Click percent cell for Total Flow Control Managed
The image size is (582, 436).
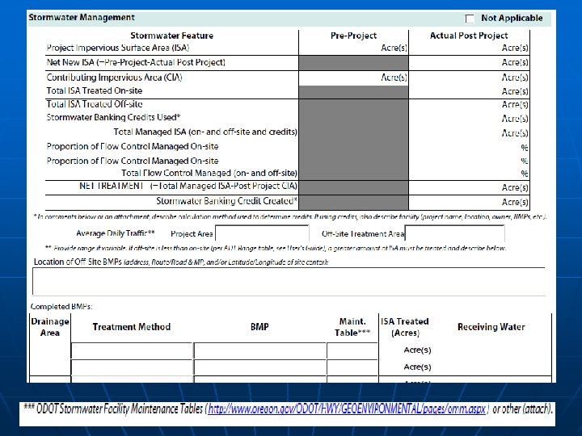[469, 174]
